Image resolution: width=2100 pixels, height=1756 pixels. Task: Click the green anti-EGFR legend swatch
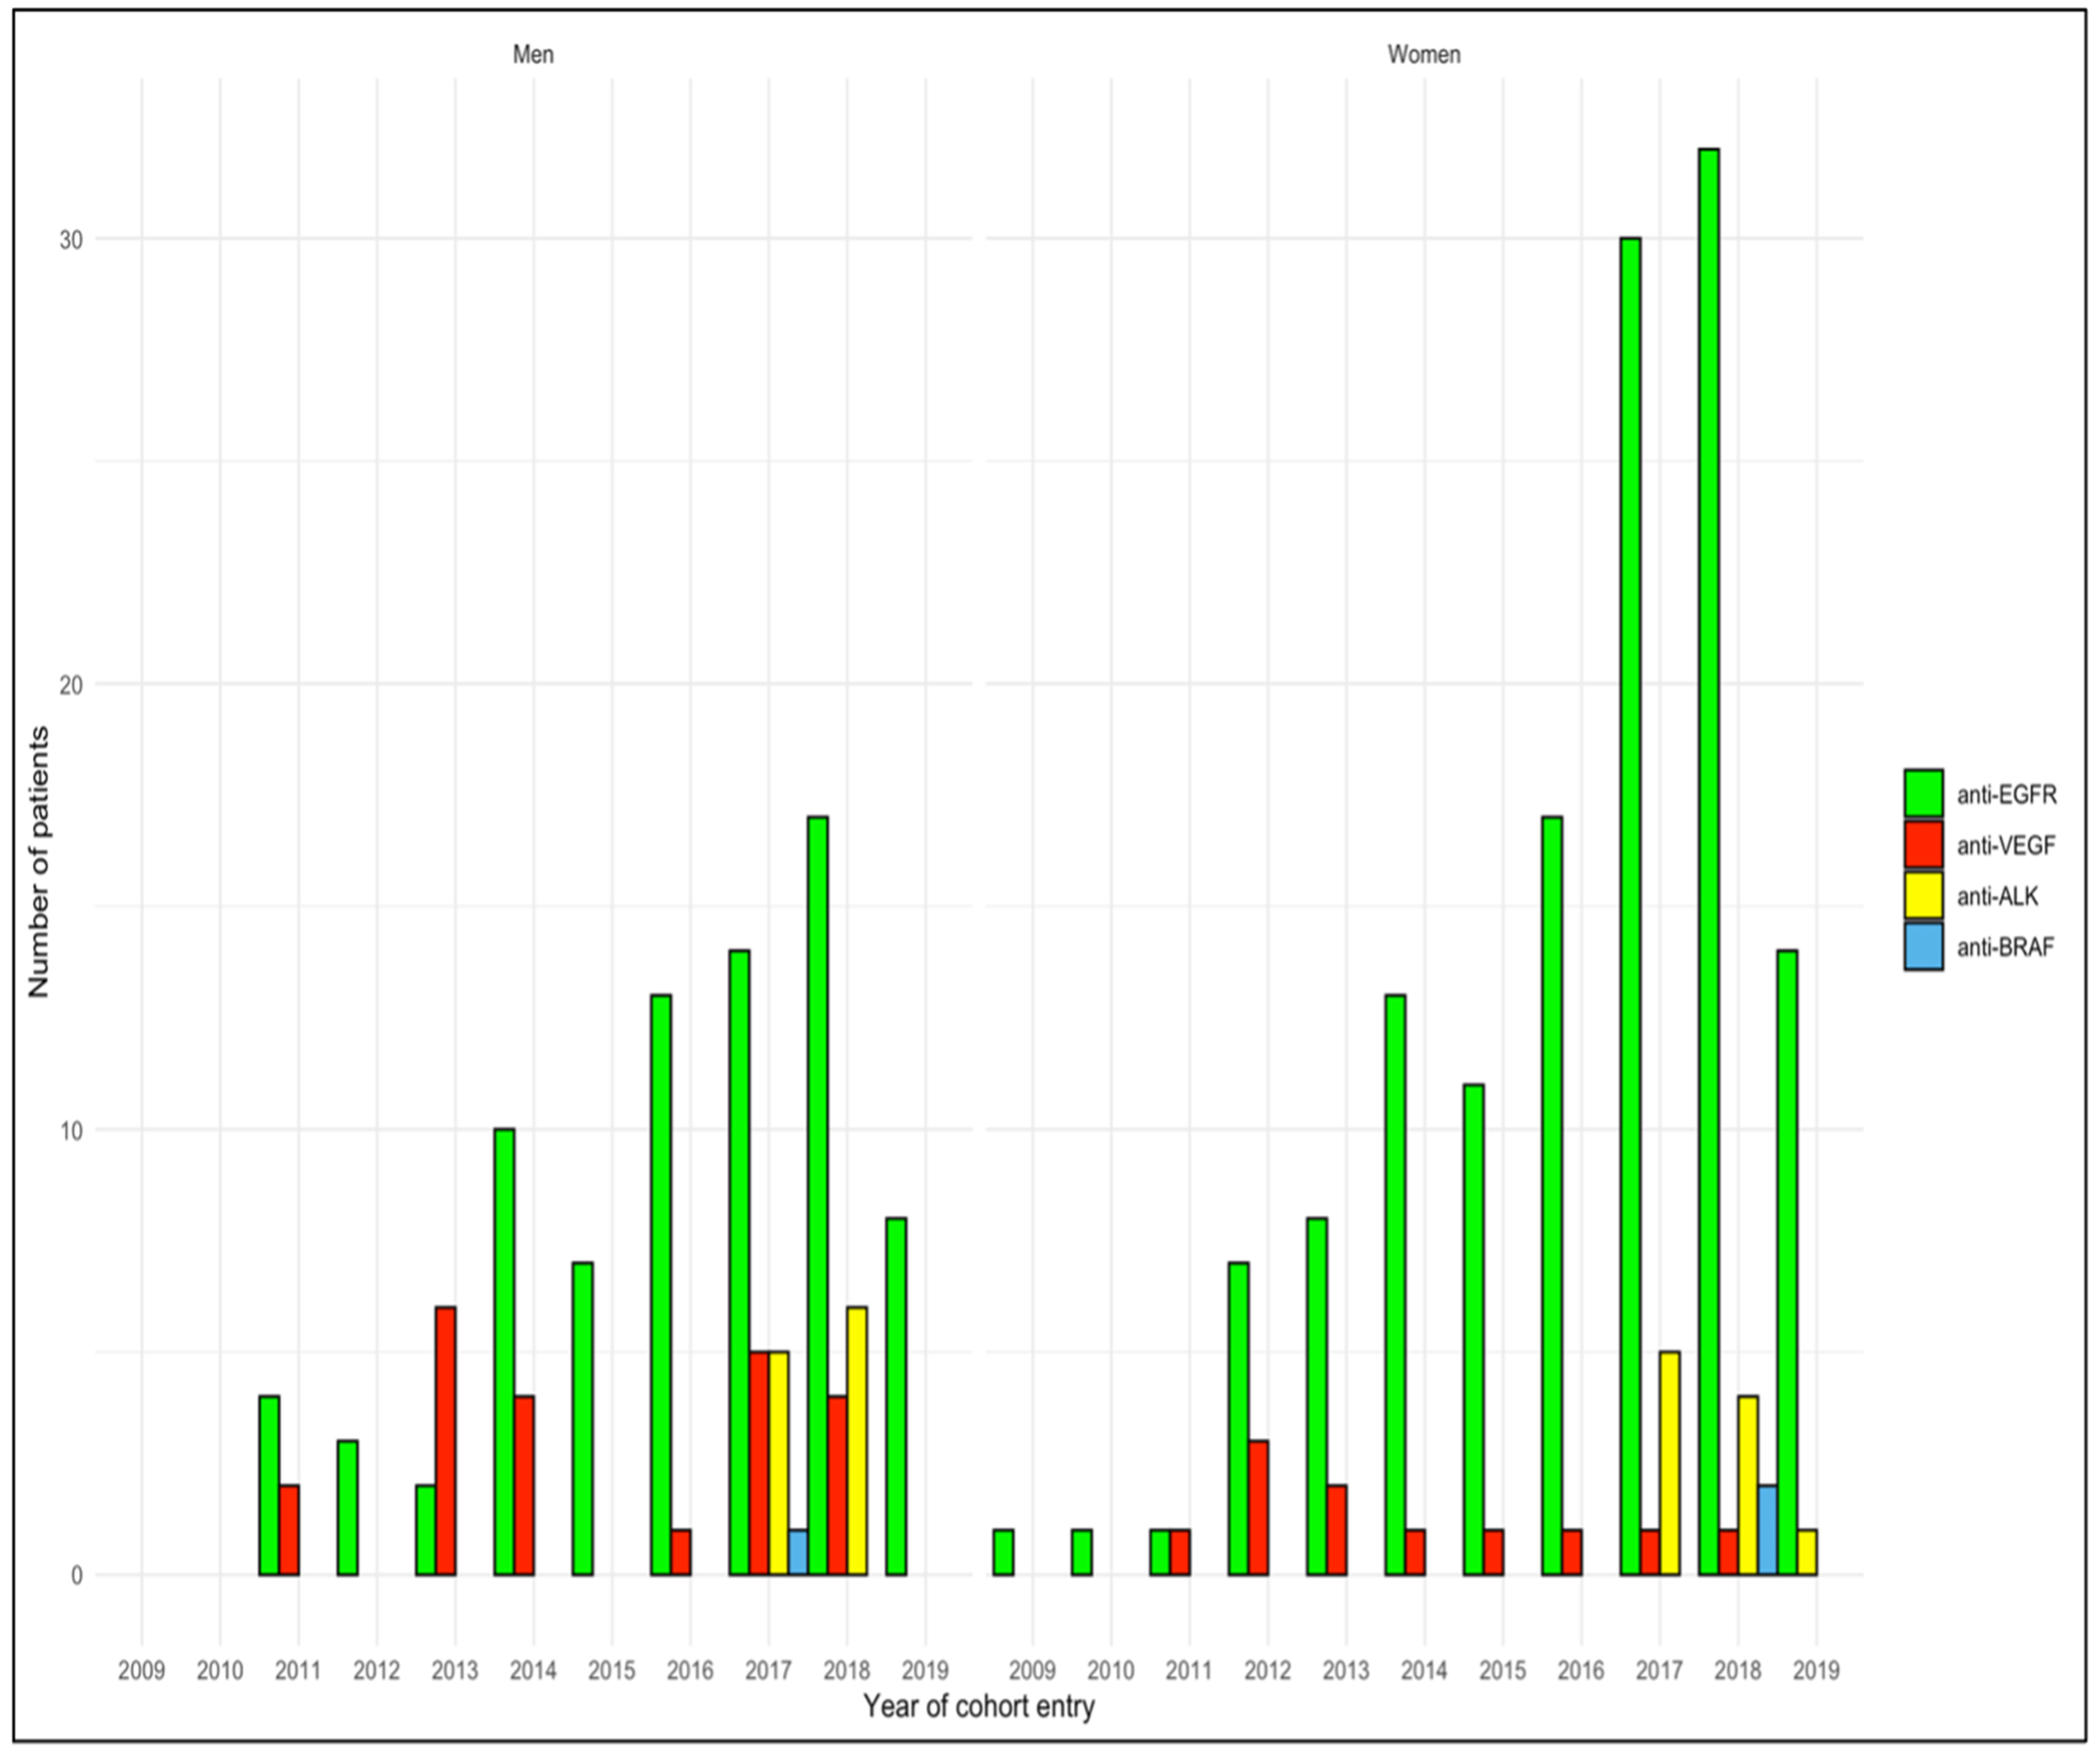pyautogui.click(x=1923, y=794)
